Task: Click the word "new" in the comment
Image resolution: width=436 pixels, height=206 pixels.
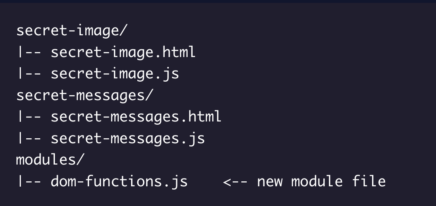Action: tap(270, 182)
